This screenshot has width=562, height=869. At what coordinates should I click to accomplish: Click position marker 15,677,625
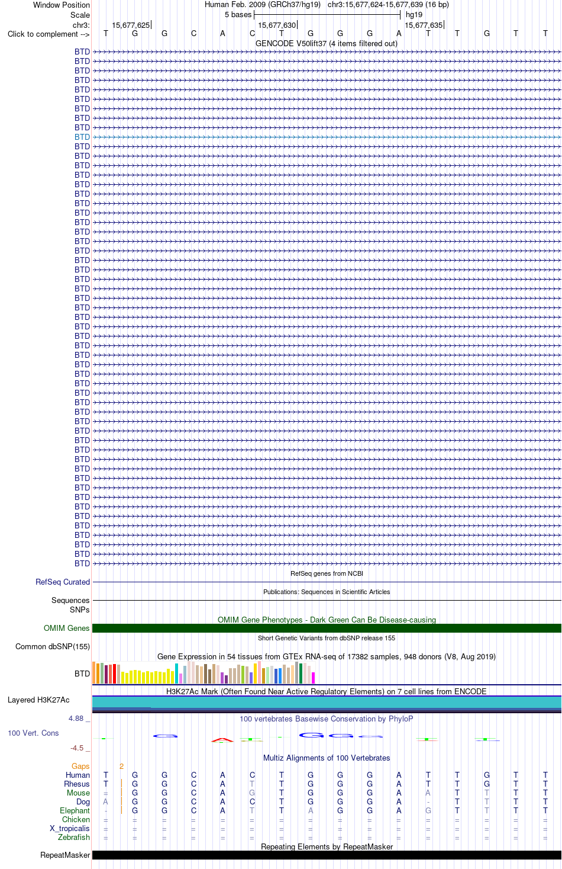tap(131, 25)
